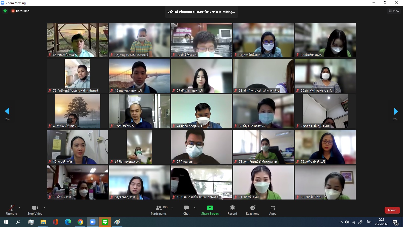
Task: Select the video tile labeled 46
Action: pos(78,40)
